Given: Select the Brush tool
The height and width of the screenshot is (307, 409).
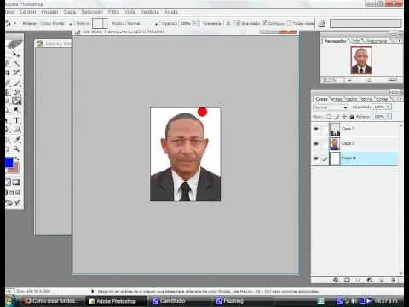Looking at the screenshot, I should click(x=17, y=83).
